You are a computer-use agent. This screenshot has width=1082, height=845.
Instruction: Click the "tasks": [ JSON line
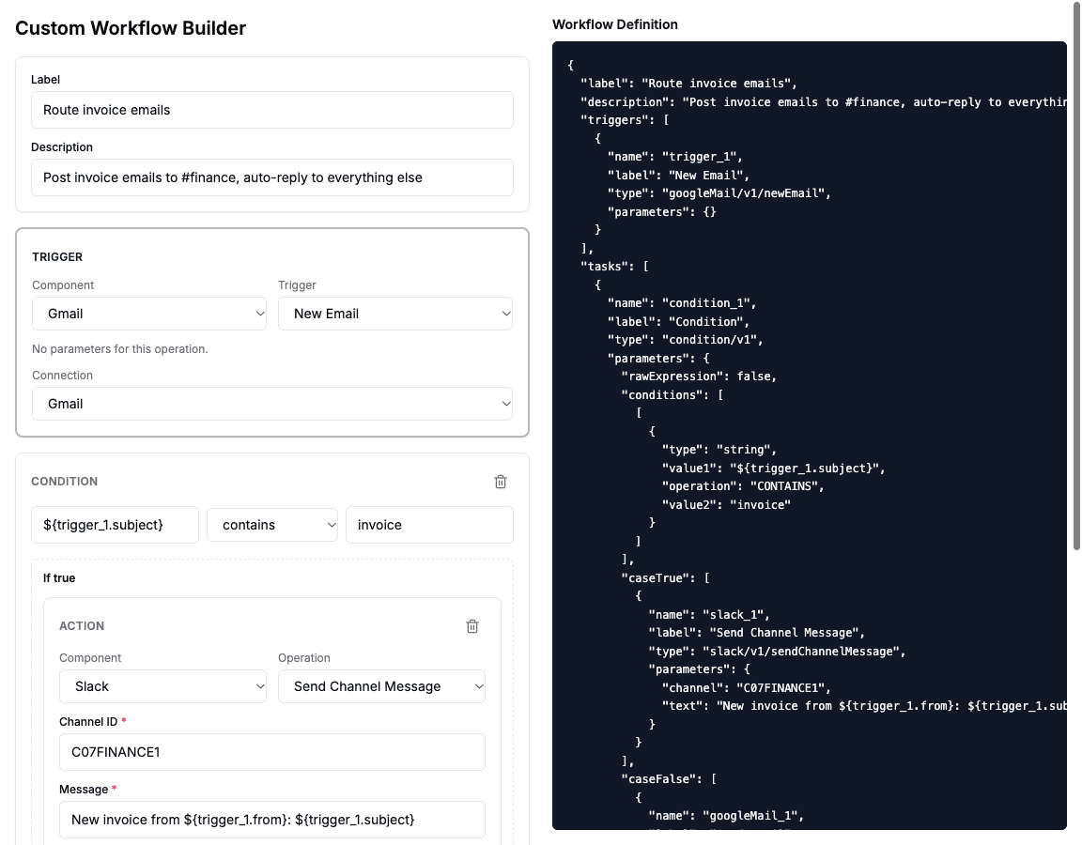click(x=614, y=267)
